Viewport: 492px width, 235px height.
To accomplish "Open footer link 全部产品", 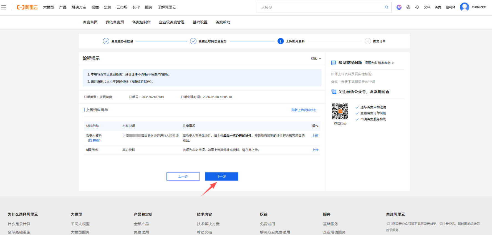I will point(141,224).
